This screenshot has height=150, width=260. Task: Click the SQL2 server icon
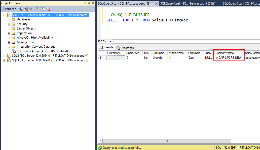coord(9,56)
